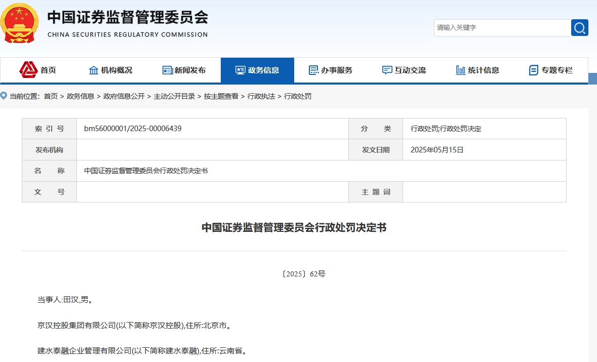Click the 主题词 label cell
This screenshot has height=362, width=597.
pyautogui.click(x=376, y=192)
